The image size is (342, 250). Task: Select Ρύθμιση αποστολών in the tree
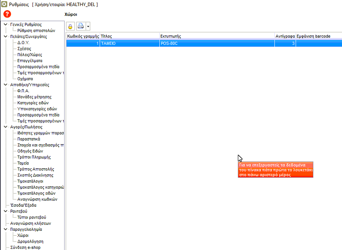[x=36, y=31]
